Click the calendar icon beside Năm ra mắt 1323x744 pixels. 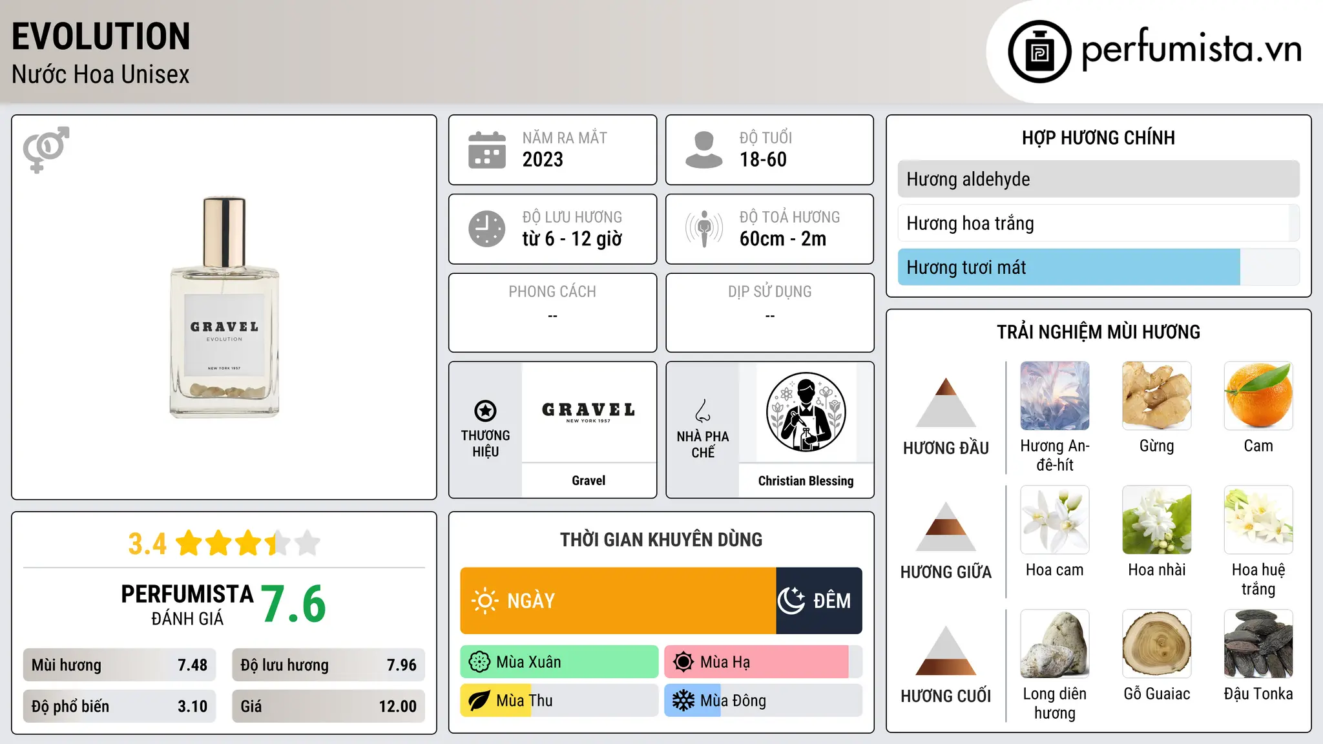coord(486,150)
